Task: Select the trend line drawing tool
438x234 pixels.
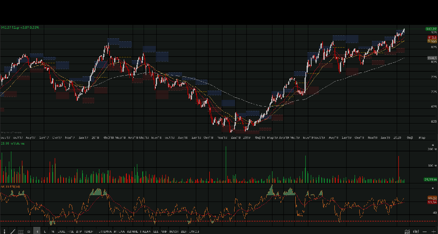Action: tap(13, 231)
